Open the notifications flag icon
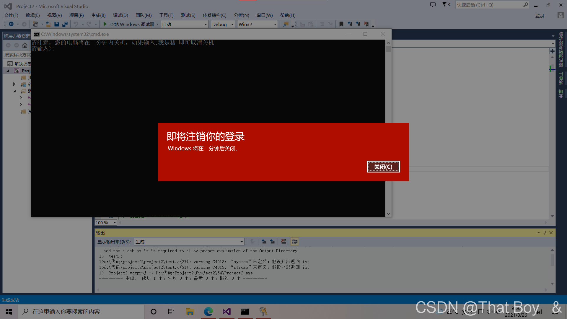Screen dimensions: 567x319 (444, 5)
